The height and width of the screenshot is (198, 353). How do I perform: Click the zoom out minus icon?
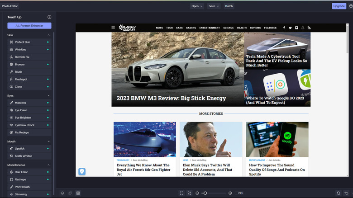click(x=197, y=193)
